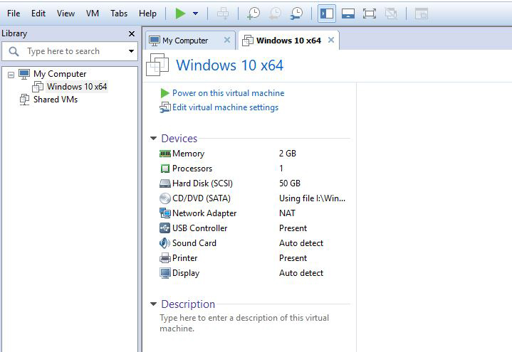Screen dimensions: 512x352
Task: Select the Hard Disk (SCSI) label
Action: click(202, 183)
